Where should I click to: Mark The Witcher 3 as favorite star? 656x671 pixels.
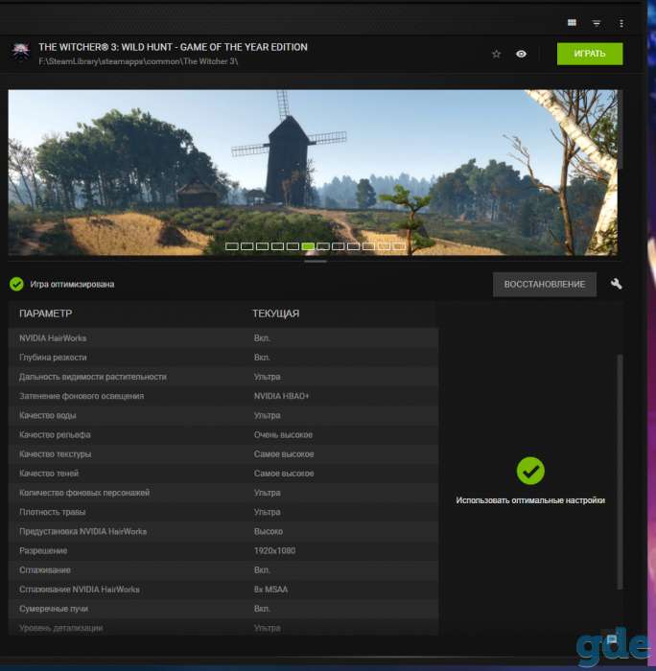496,54
